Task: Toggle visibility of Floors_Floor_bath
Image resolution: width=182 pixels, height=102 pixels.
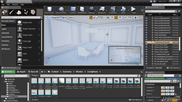Action: point(146,45)
